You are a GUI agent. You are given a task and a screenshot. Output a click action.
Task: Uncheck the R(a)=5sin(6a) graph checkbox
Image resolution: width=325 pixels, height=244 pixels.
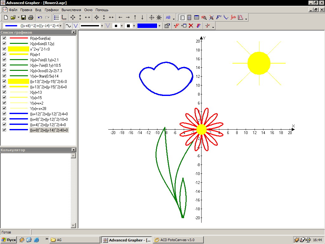4,38
